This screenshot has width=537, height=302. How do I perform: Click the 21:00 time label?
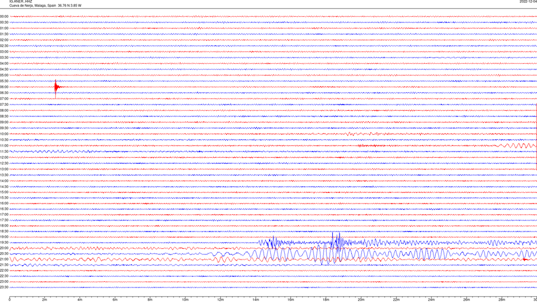pyautogui.click(x=4, y=259)
